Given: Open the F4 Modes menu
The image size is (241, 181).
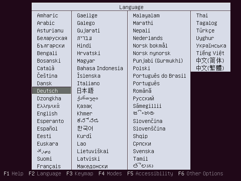Looking at the screenshot, I should point(110,174).
